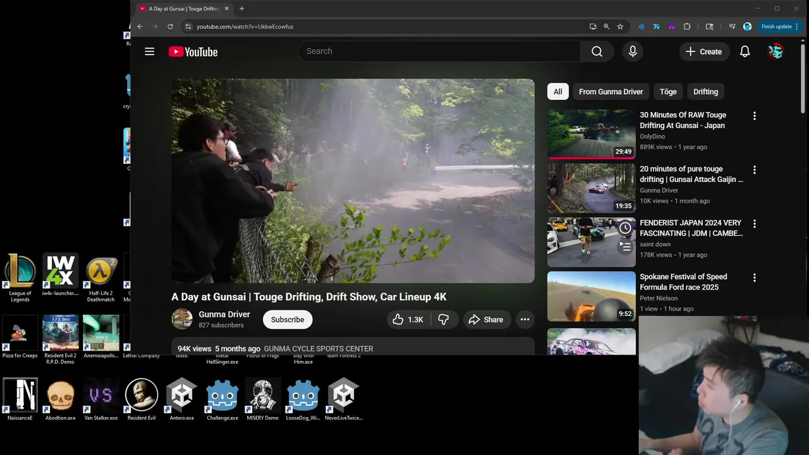
Task: Start voice search with the microphone
Action: 633,51
